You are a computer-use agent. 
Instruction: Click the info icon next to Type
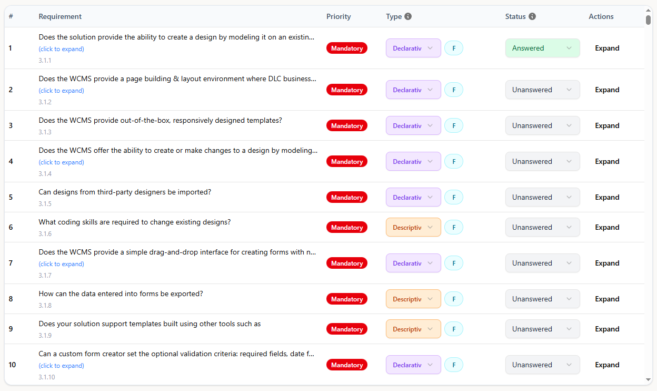click(x=408, y=16)
